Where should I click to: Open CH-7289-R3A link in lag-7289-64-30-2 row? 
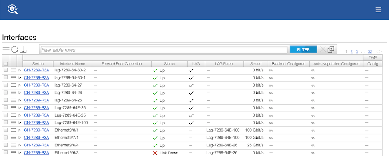[x=36, y=70]
